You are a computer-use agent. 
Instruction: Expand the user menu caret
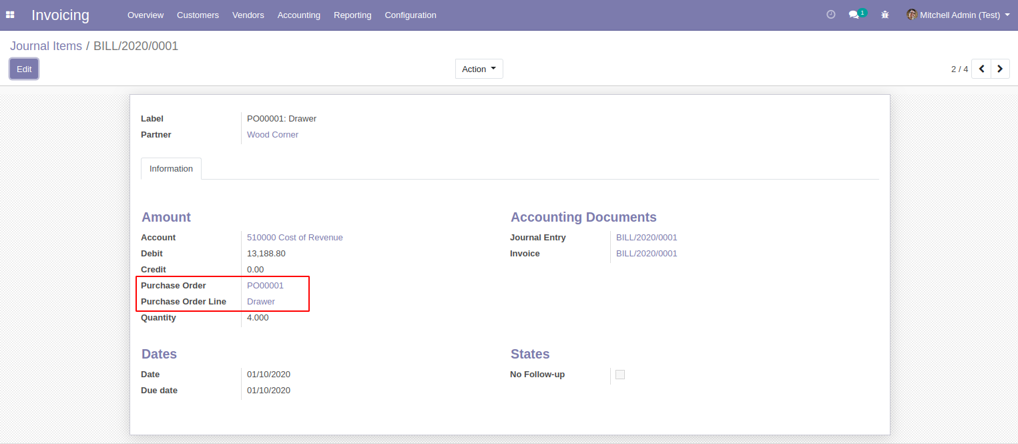pos(1007,14)
